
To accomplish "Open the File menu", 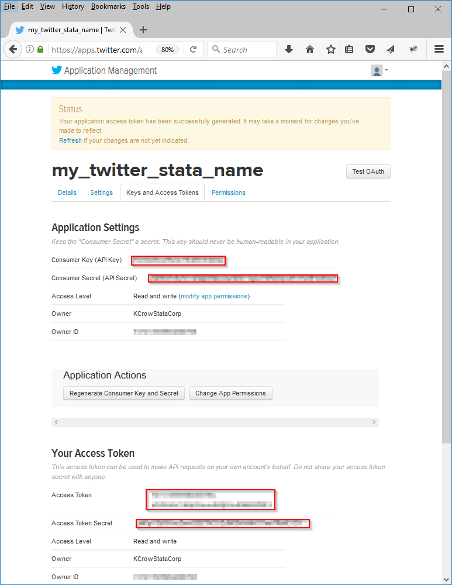I will [9, 6].
